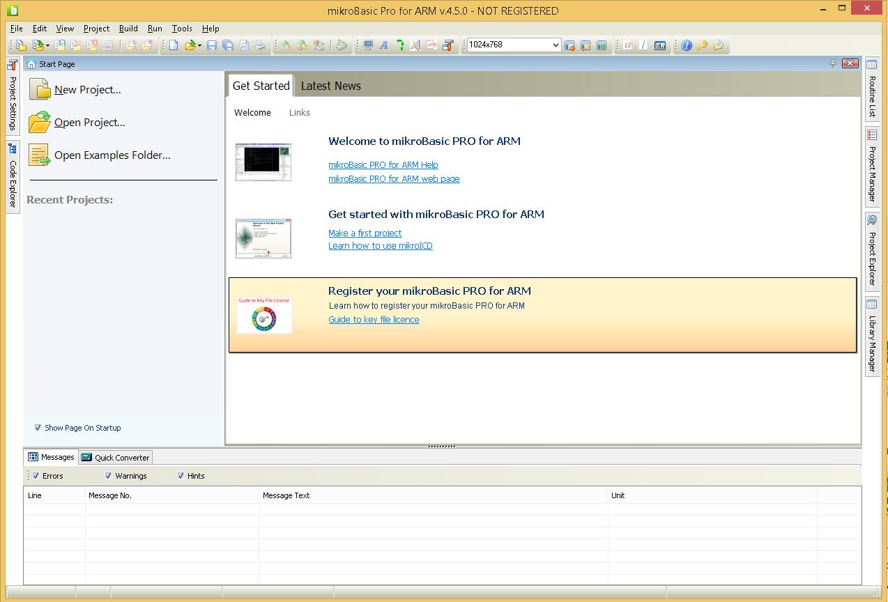Click the bar chart statistics toolbar icon

[660, 45]
